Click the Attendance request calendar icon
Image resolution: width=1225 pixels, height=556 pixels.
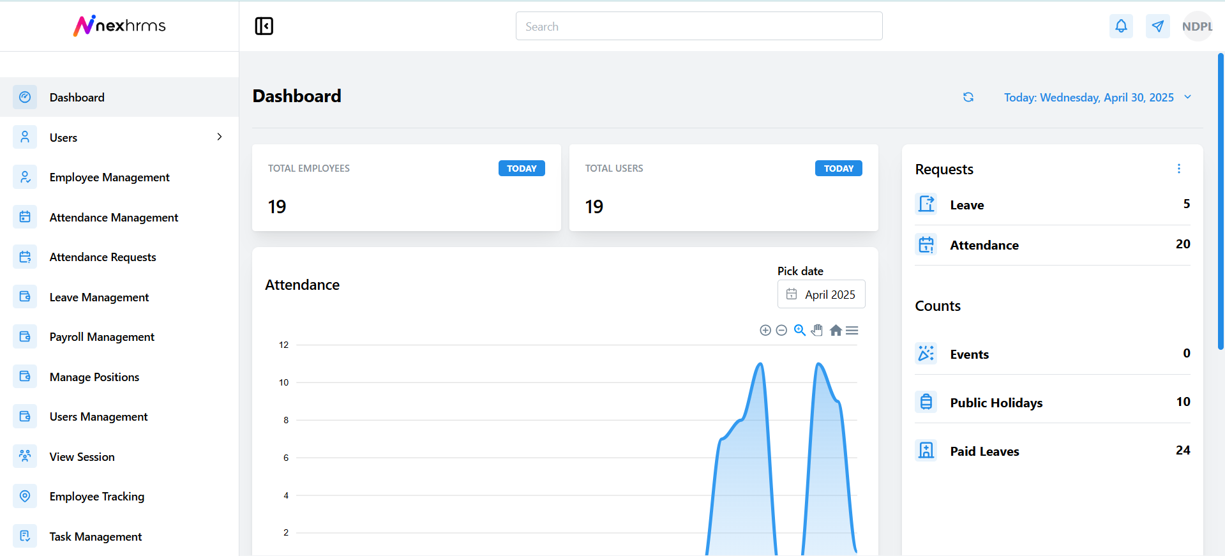click(x=926, y=244)
